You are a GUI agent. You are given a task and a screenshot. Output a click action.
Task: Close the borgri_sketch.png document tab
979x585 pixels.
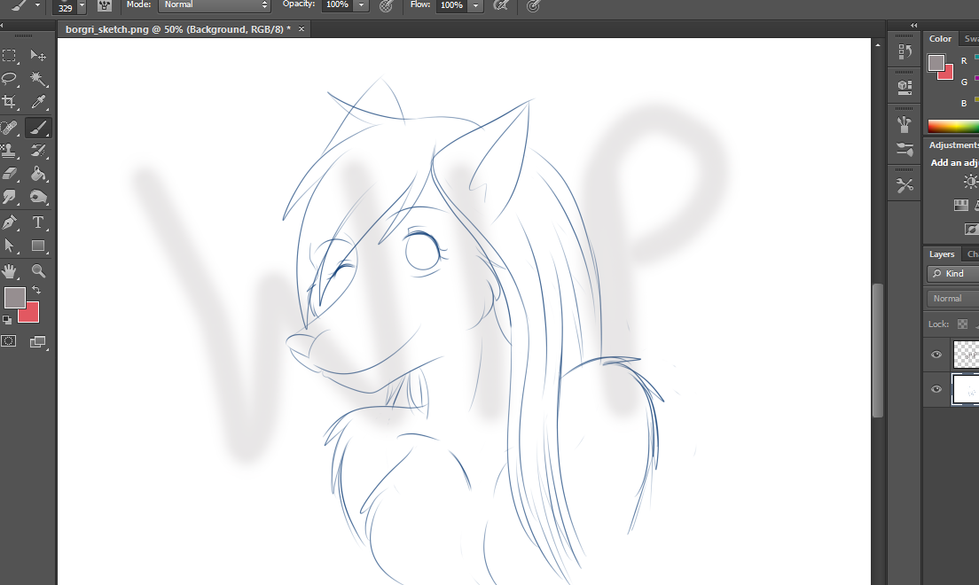click(x=301, y=28)
